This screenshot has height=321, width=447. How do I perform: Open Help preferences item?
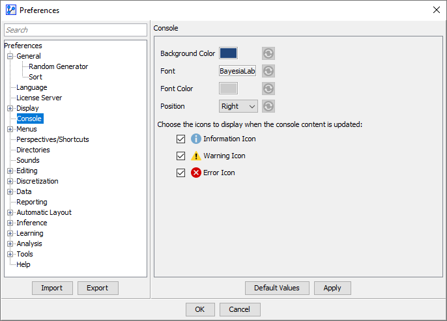tap(23, 264)
